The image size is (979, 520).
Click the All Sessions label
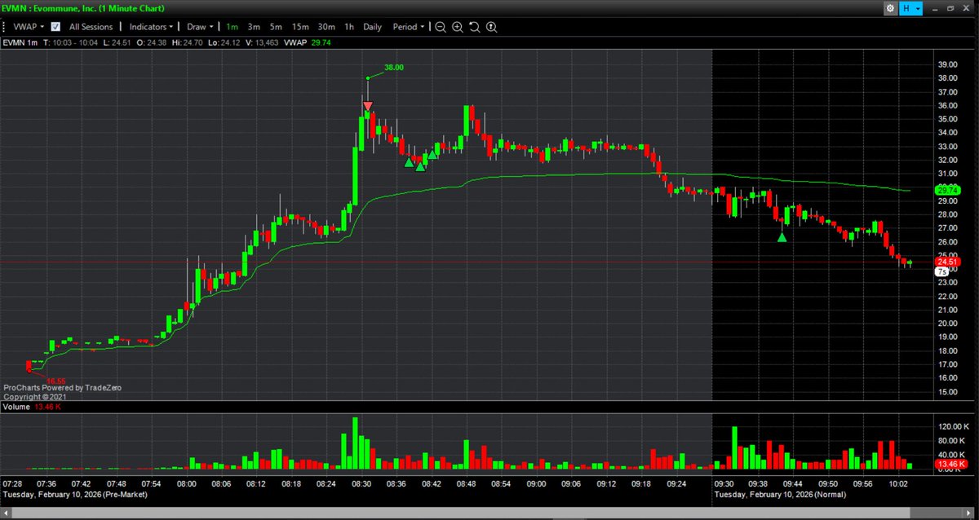[x=91, y=27]
